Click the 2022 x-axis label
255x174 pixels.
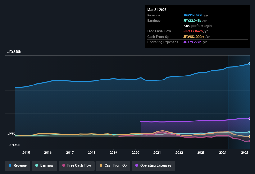[x=179, y=153]
